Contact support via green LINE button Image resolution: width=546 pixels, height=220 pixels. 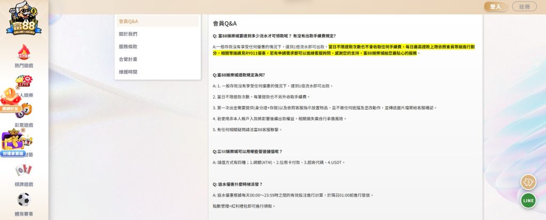[528, 200]
